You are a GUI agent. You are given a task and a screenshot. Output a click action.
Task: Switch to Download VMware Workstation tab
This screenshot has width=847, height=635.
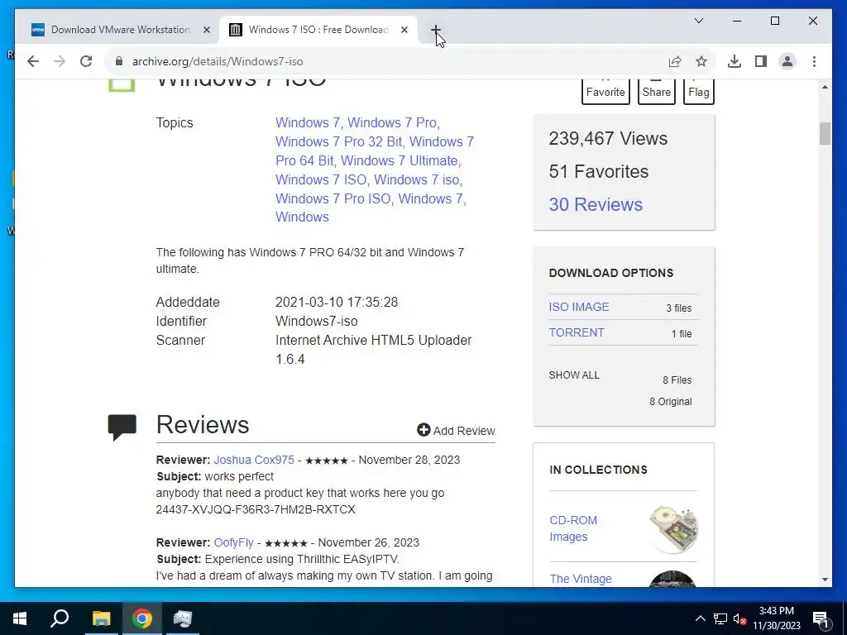[120, 30]
